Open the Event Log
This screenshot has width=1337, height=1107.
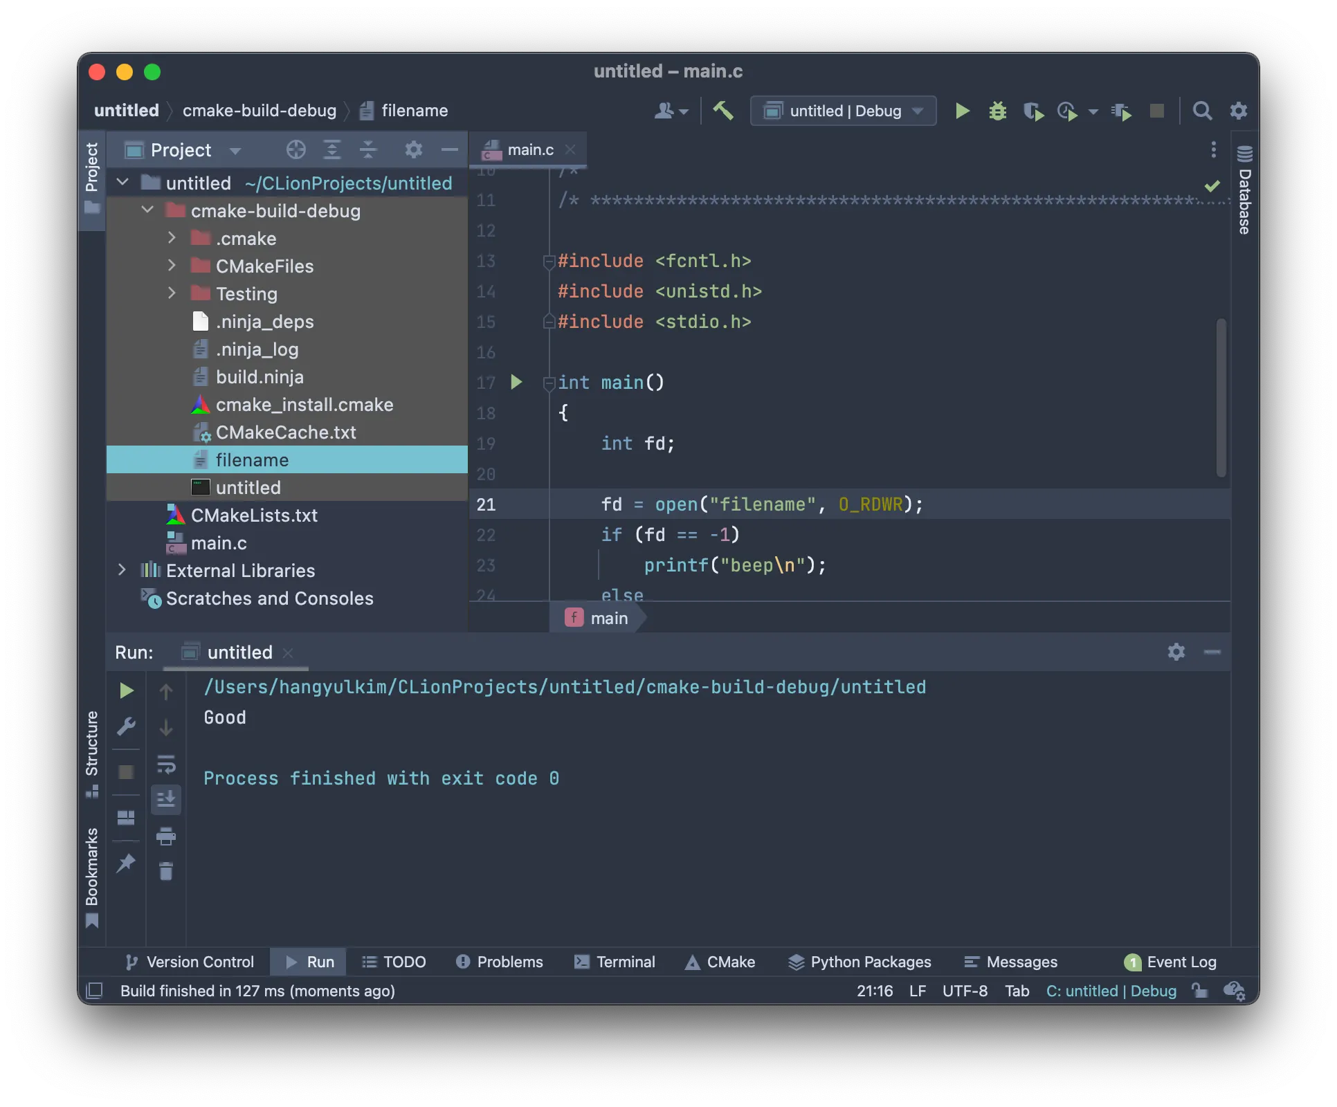coord(1170,962)
